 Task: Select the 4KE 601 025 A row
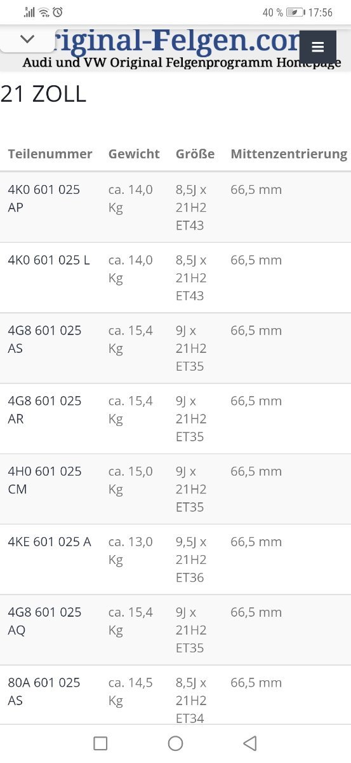tap(175, 560)
